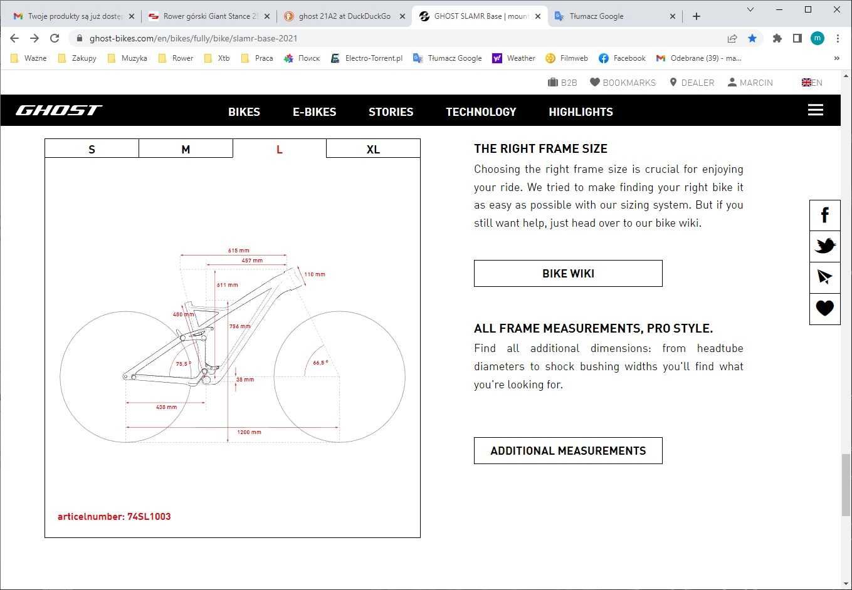
Task: Open the Facebook bookmark
Action: pos(623,58)
